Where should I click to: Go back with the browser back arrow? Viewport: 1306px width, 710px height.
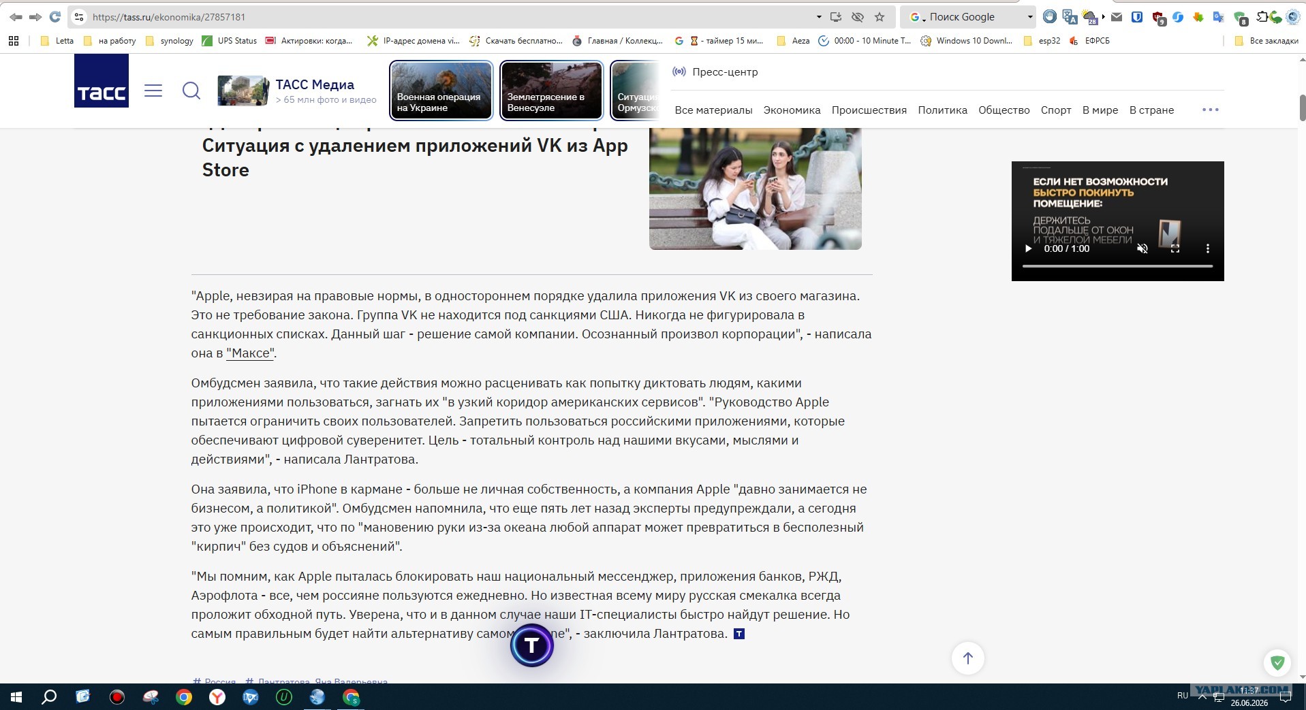pos(15,17)
